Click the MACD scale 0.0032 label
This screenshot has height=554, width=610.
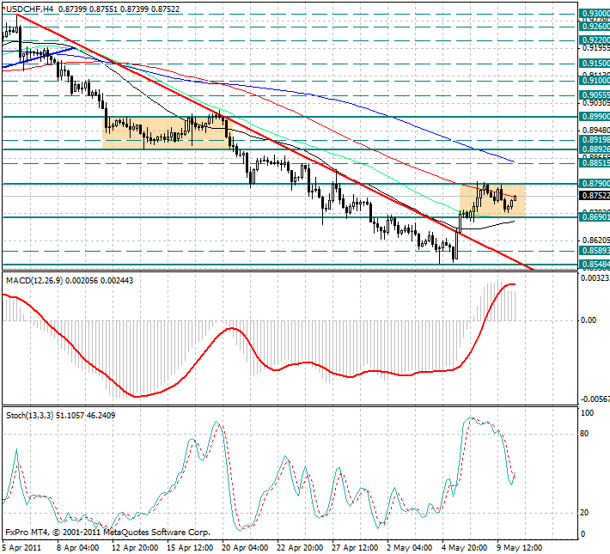coord(595,278)
